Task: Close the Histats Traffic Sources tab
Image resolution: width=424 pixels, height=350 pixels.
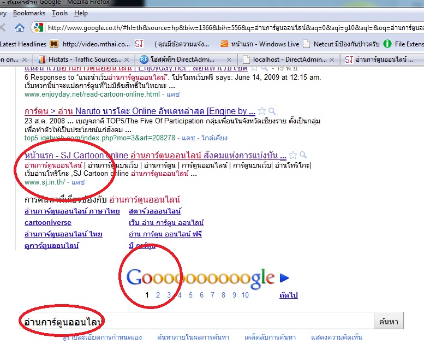Action: click(127, 60)
